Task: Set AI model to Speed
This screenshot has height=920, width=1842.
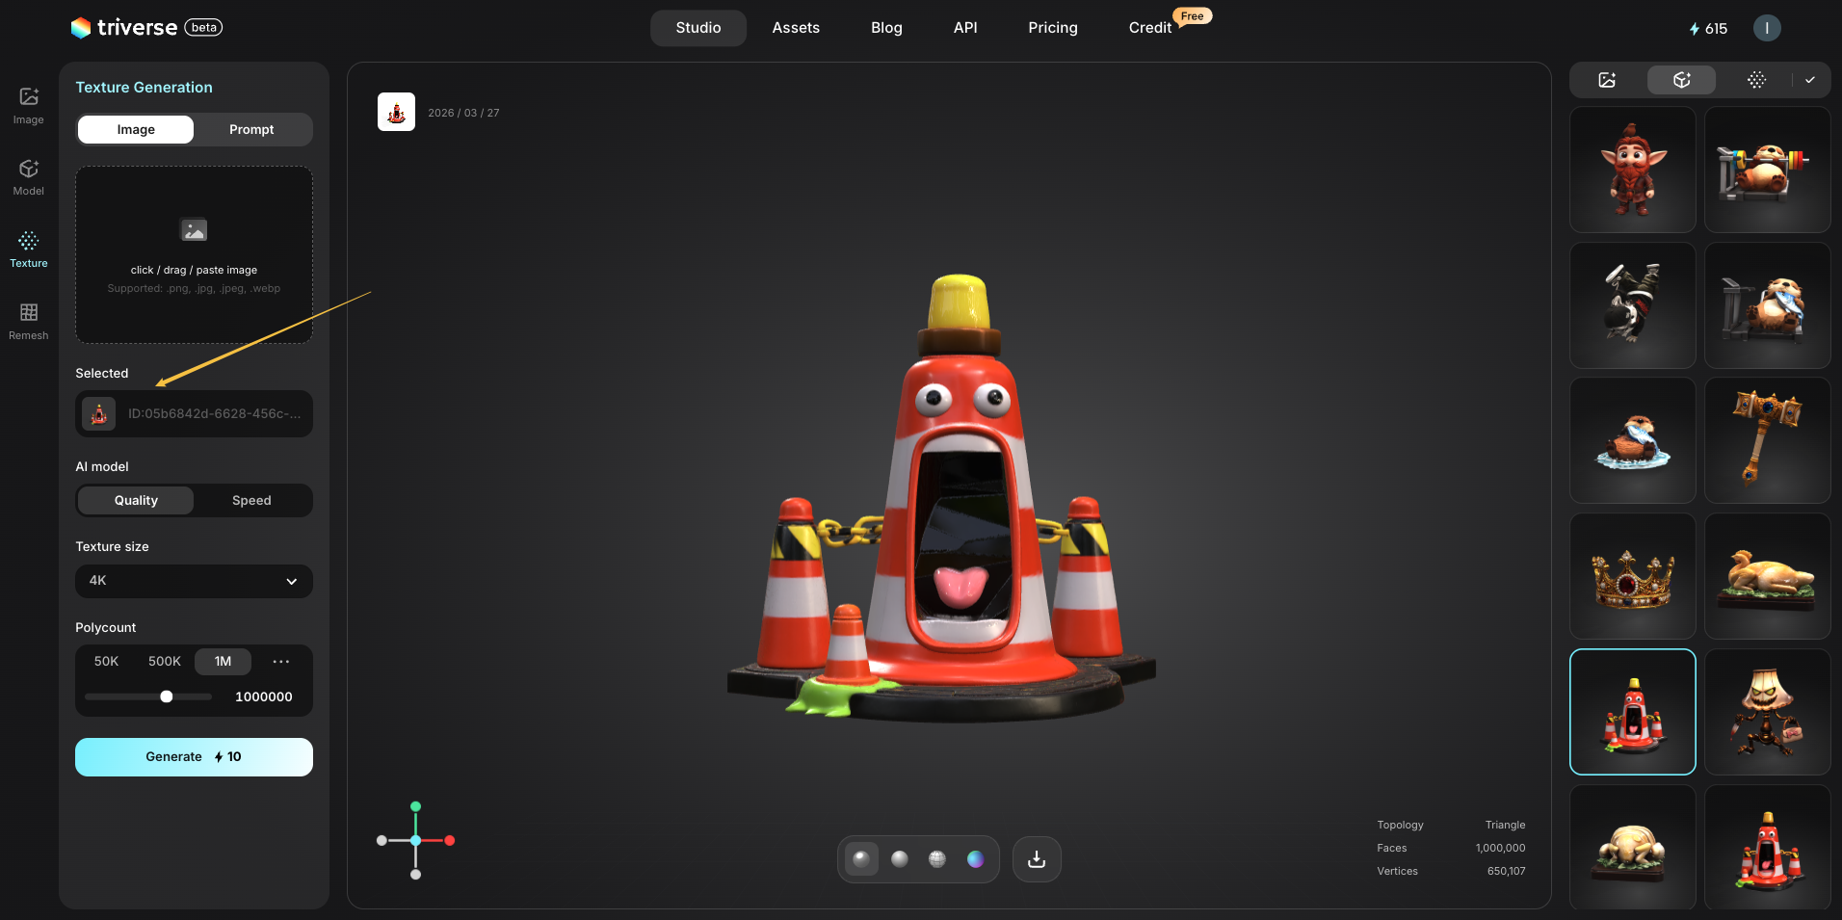Action: (251, 500)
